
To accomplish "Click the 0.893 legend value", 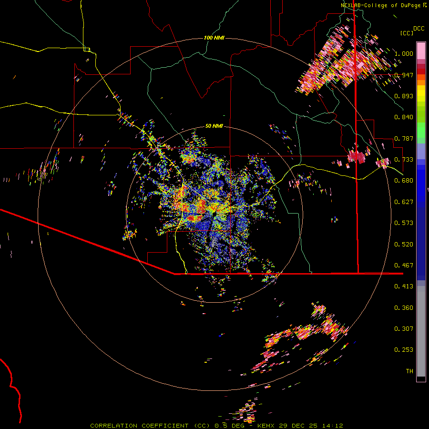I will (404, 96).
